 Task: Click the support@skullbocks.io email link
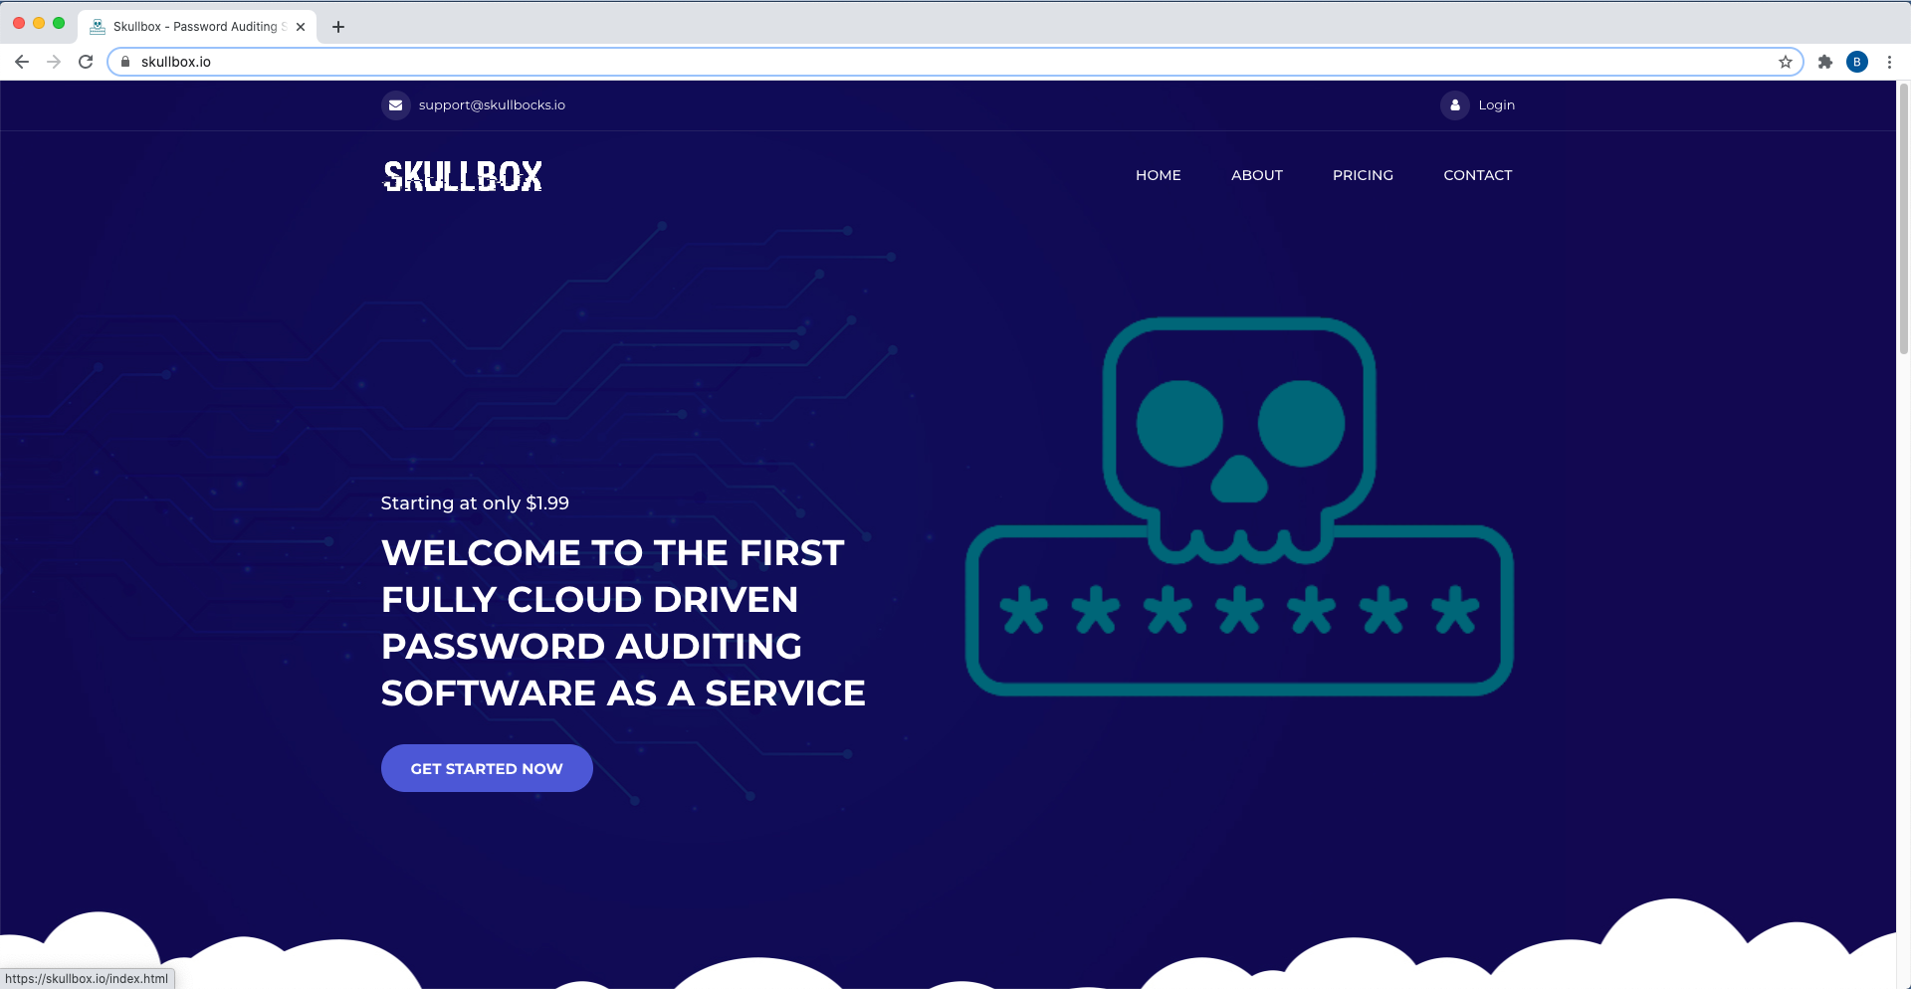pos(492,104)
